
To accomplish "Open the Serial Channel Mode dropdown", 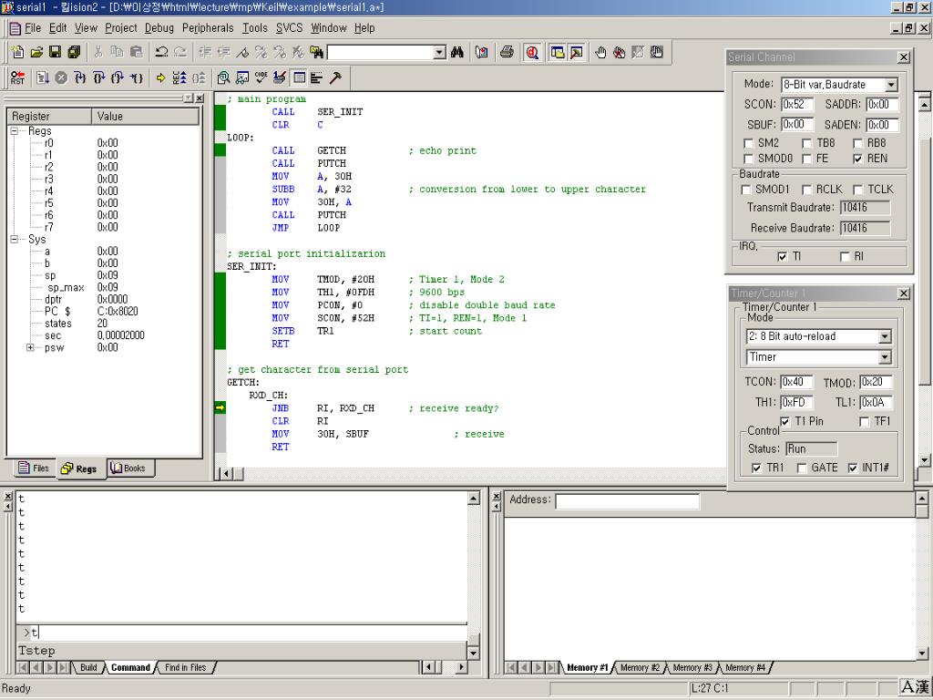I will click(890, 85).
